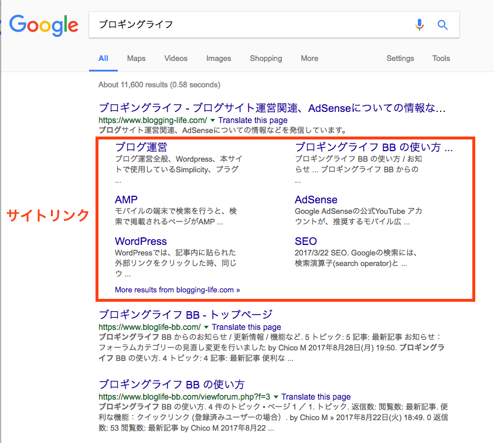Click Translate this page for blogging-life.com

pyautogui.click(x=253, y=120)
